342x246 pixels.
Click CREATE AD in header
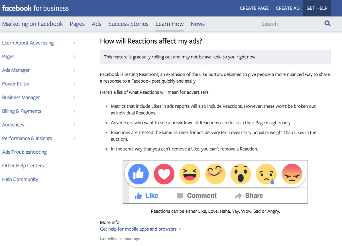288,8
